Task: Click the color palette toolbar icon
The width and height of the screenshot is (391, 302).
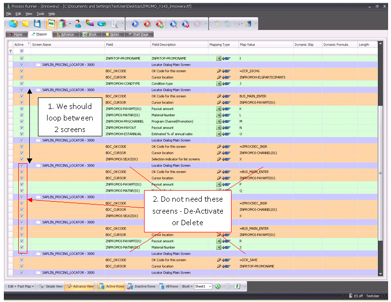Action: 89,24
